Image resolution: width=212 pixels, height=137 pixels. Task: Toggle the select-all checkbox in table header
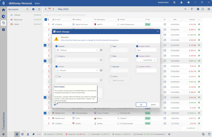46,19
